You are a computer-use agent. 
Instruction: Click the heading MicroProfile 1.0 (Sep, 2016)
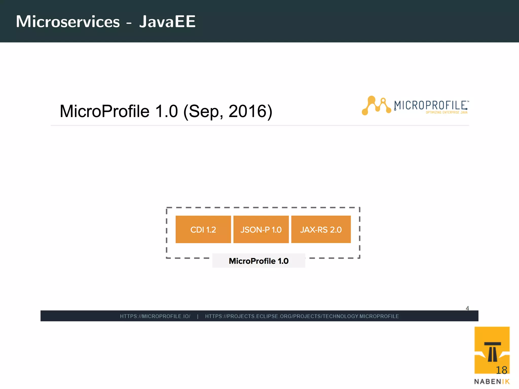coord(166,111)
